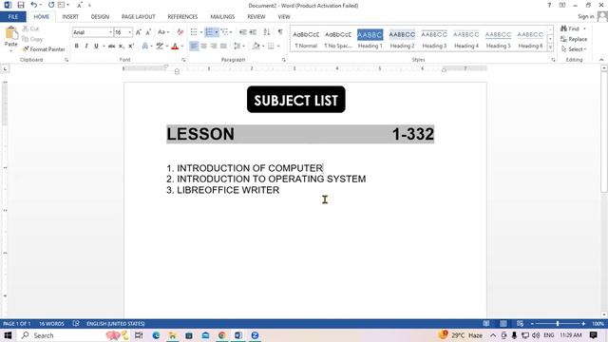Click the Strikethrough icon
The height and width of the screenshot is (342, 608).
(112, 47)
